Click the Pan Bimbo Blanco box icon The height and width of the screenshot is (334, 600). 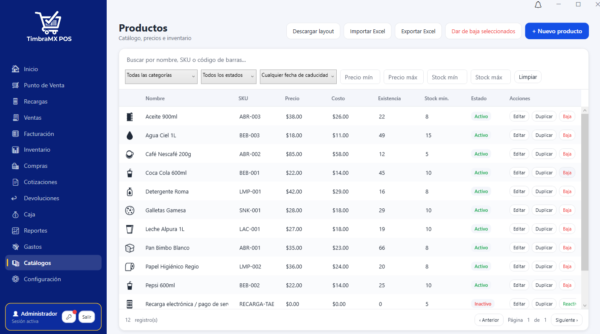click(x=130, y=248)
